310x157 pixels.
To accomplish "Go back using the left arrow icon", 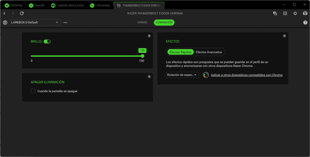I will coord(4,13).
